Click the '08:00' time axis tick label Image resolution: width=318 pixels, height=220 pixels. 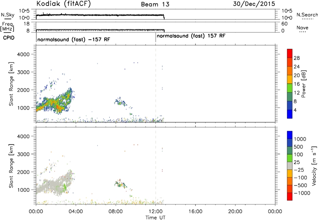pos(116,212)
